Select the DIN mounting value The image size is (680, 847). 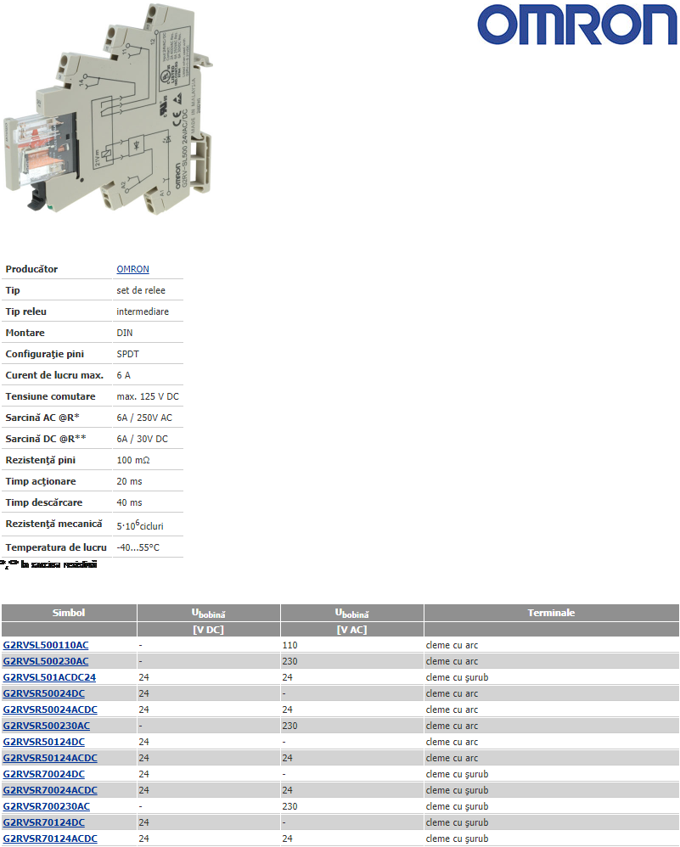[125, 333]
